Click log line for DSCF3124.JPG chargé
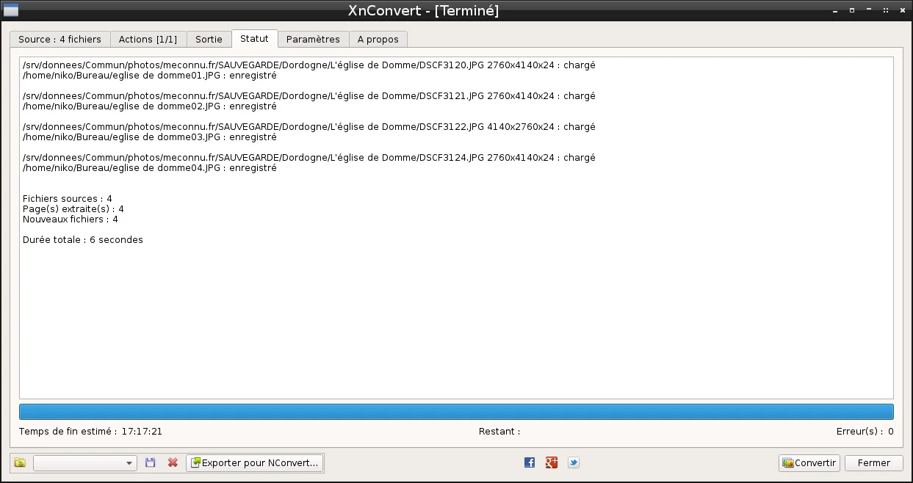Viewport: 913px width, 483px height. 309,158
